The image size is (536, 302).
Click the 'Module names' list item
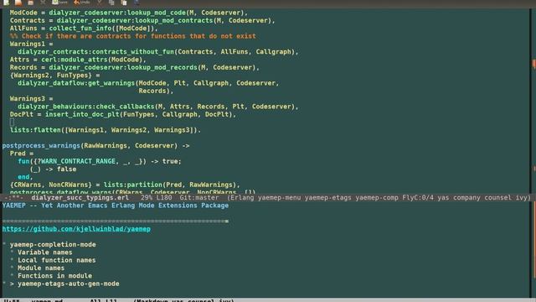click(41, 268)
